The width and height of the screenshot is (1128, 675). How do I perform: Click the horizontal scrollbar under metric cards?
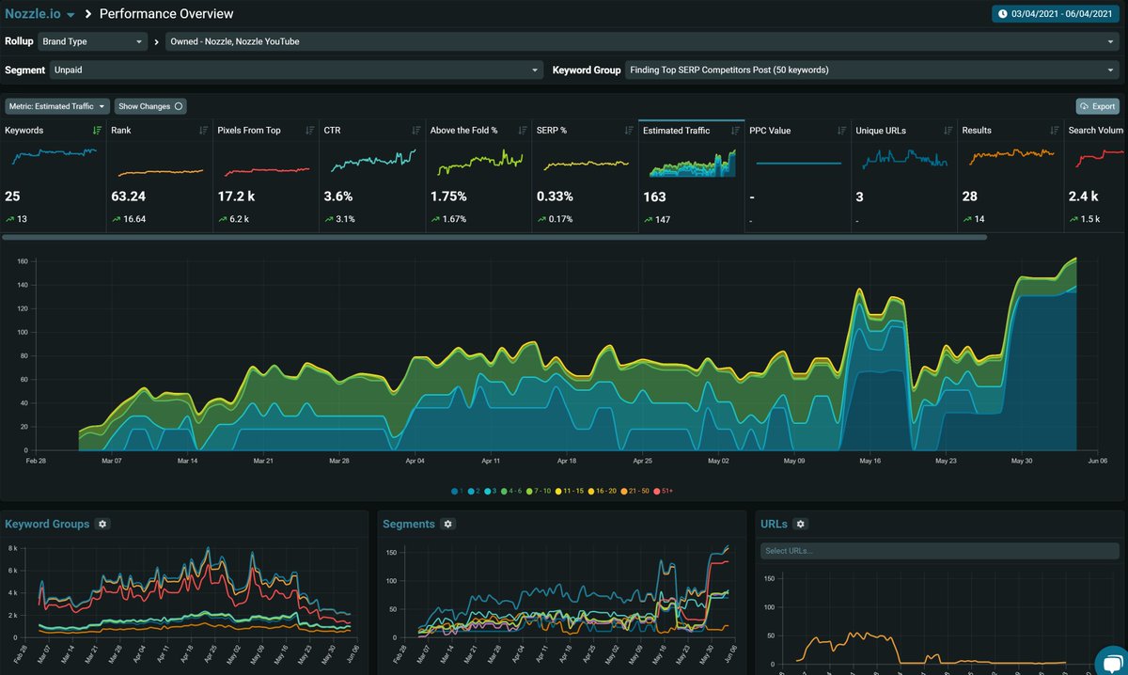pyautogui.click(x=494, y=237)
